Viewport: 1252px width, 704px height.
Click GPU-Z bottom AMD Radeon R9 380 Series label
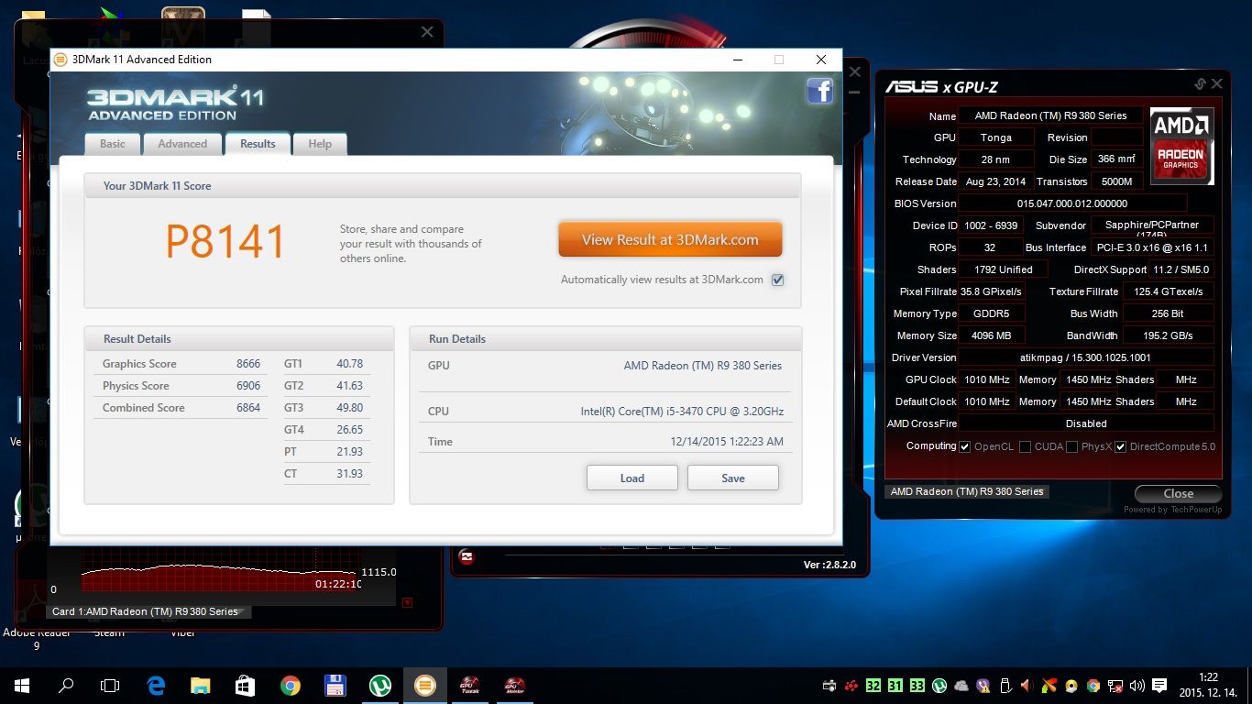click(967, 491)
